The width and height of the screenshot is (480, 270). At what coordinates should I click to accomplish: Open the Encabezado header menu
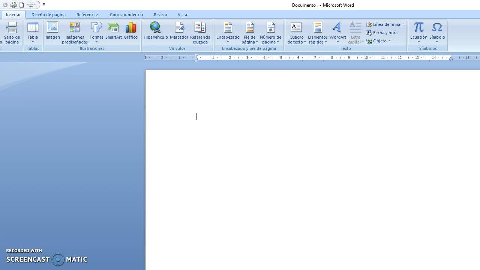(228, 33)
